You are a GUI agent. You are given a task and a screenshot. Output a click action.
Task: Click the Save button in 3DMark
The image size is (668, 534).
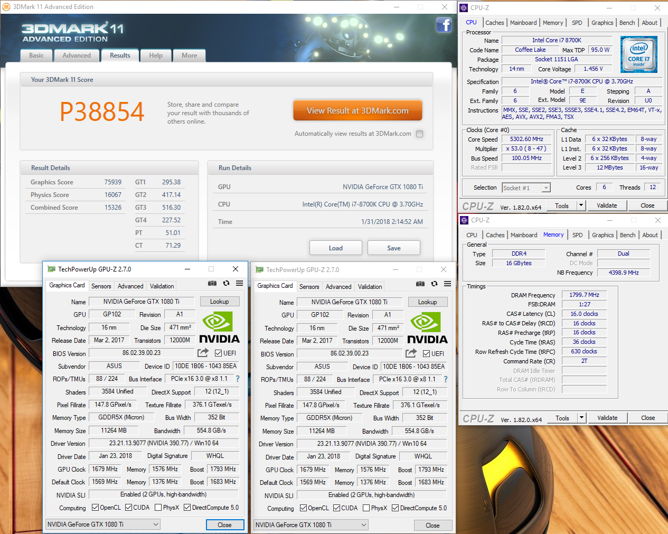pyautogui.click(x=394, y=248)
